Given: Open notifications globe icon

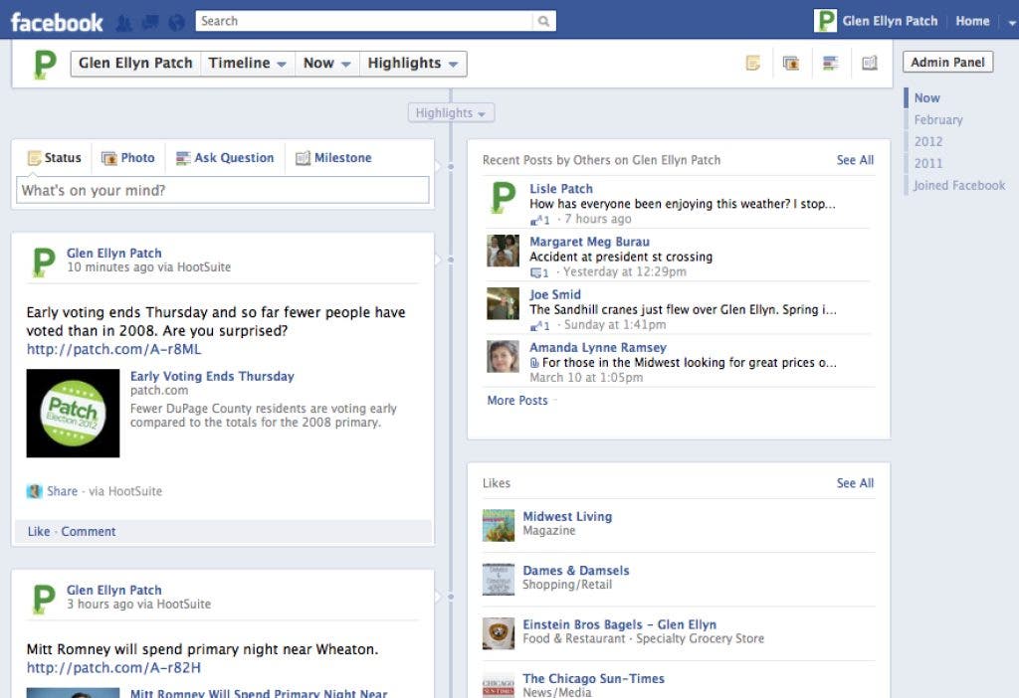Looking at the screenshot, I should tap(176, 23).
